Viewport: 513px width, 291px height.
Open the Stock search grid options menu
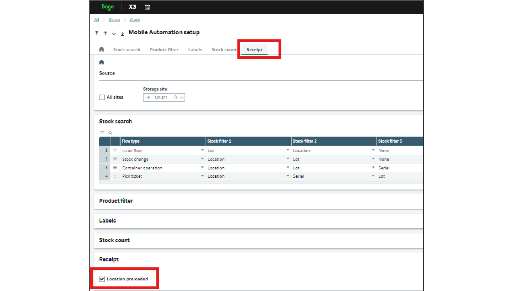click(102, 133)
